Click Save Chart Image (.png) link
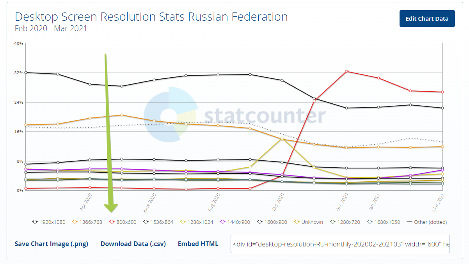The image size is (469, 264). tap(52, 244)
